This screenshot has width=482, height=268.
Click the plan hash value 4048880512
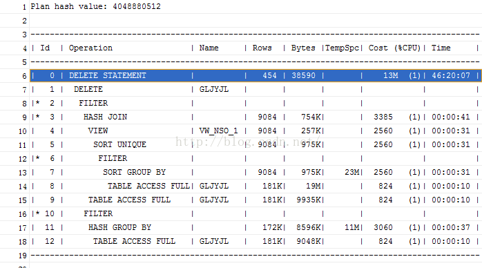pos(137,6)
